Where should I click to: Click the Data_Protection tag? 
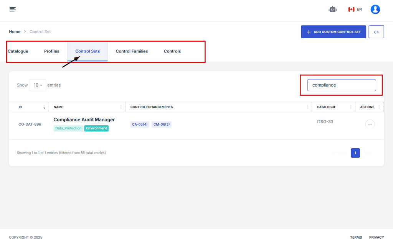coord(68,128)
